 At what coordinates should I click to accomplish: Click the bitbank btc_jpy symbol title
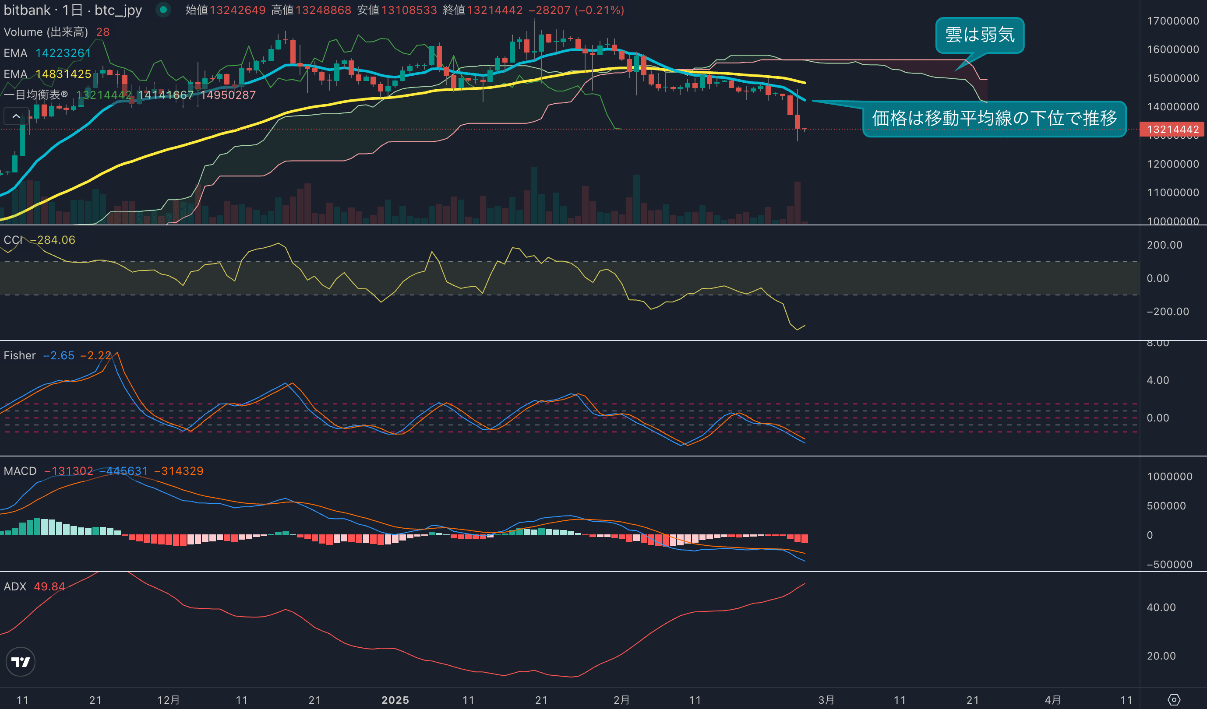(73, 10)
